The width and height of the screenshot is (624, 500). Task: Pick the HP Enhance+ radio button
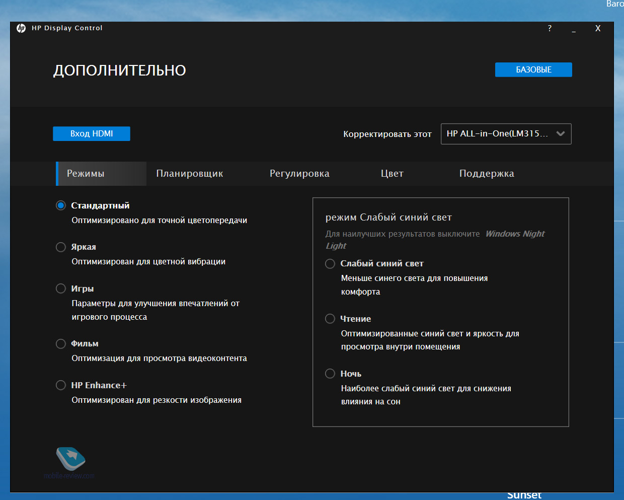(x=61, y=385)
